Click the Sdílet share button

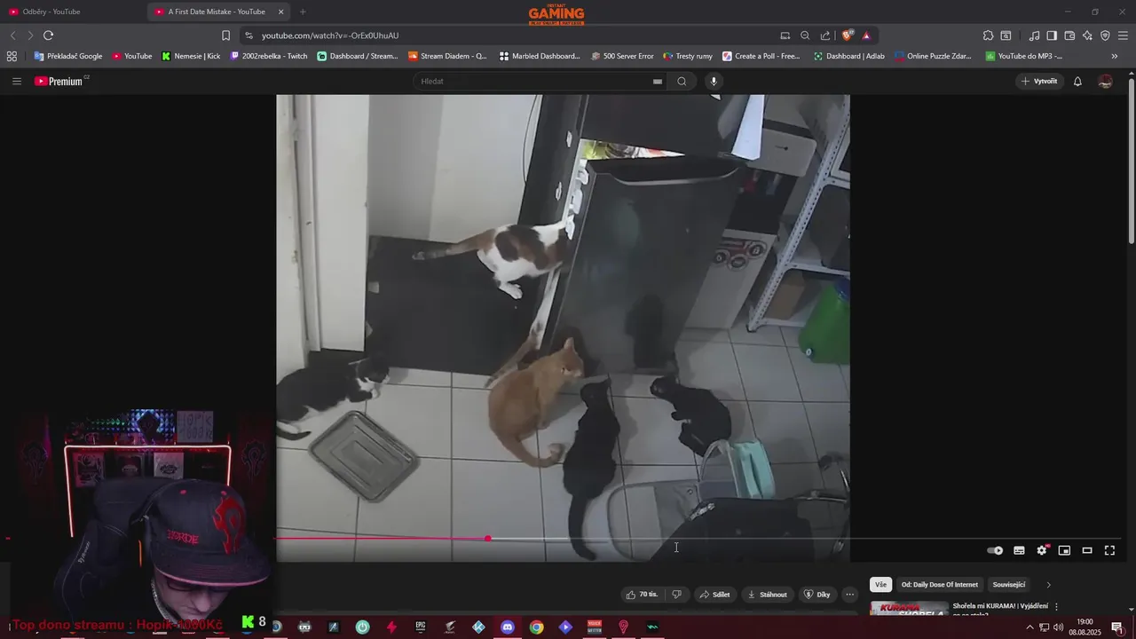pos(714,595)
